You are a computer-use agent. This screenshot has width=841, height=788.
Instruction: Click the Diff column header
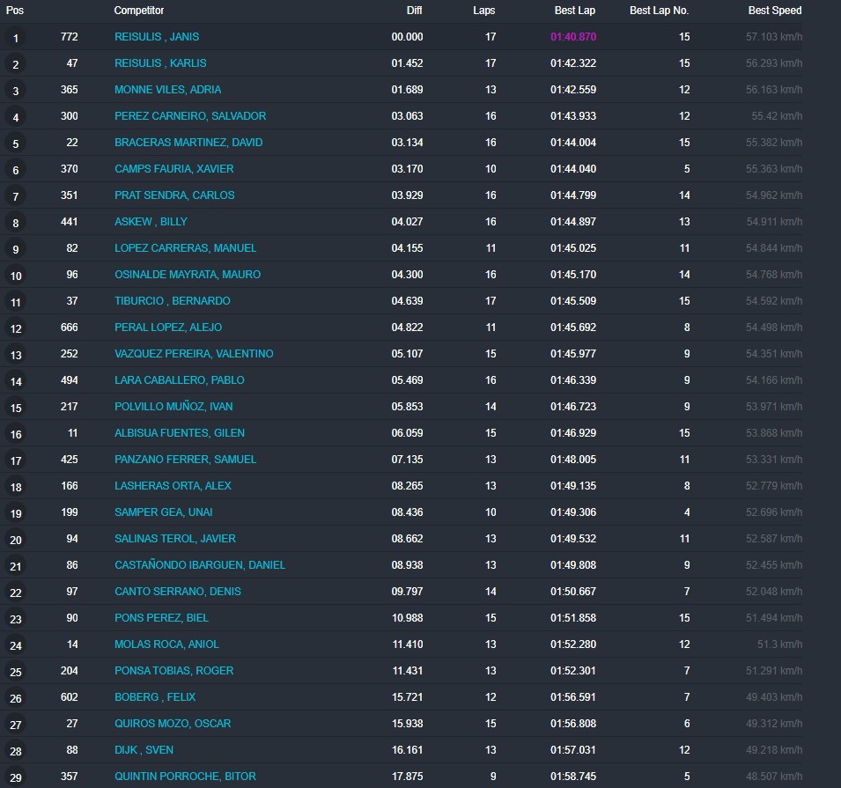(x=414, y=11)
